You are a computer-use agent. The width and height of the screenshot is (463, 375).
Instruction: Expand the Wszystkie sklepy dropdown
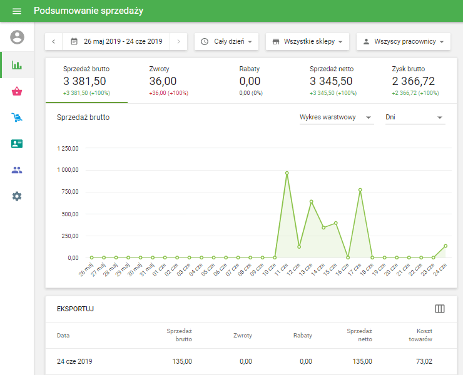[x=307, y=42]
